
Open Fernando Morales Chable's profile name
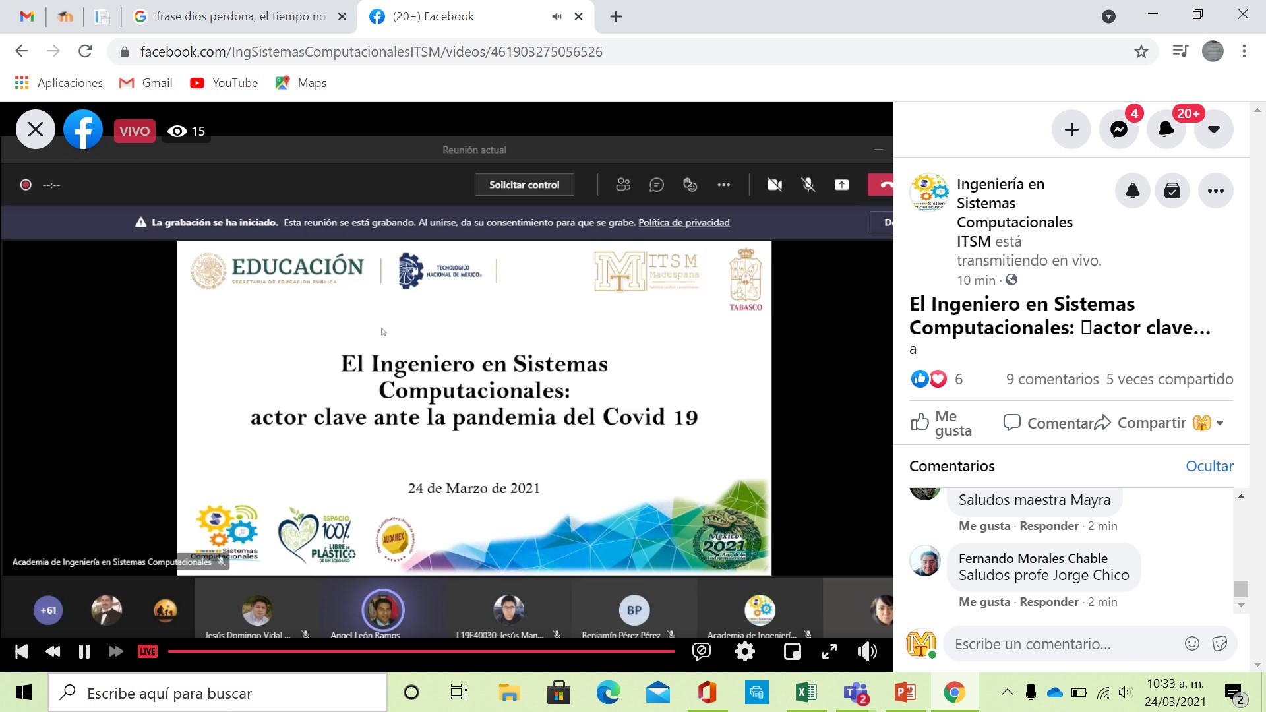click(x=1033, y=558)
